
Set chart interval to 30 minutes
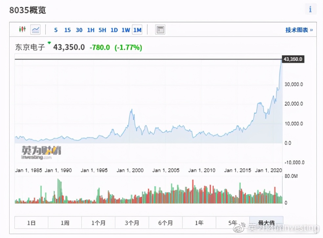pos(79,30)
